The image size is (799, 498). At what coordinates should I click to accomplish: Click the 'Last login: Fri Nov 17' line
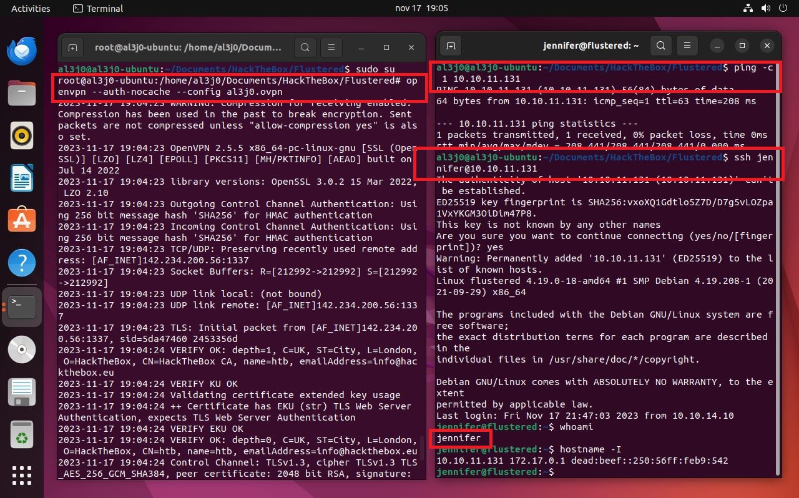[585, 416]
